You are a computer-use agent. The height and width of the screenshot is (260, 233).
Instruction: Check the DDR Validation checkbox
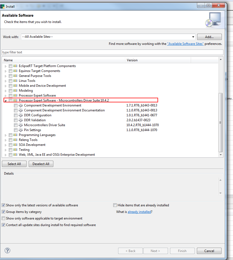(16, 120)
